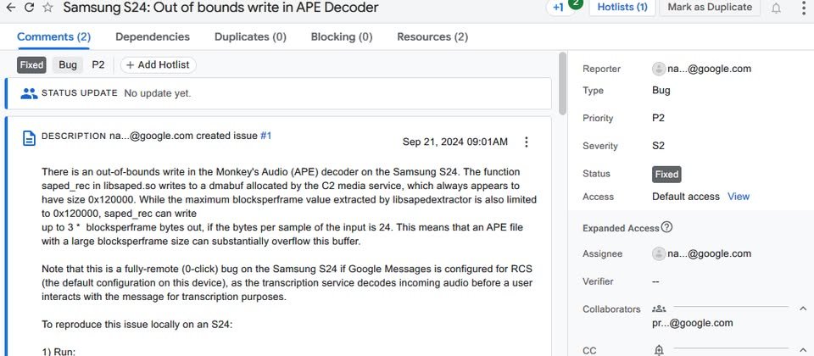Open the Hotlists (1) dropdown
Image resolution: width=814 pixels, height=356 pixels.
tap(622, 8)
